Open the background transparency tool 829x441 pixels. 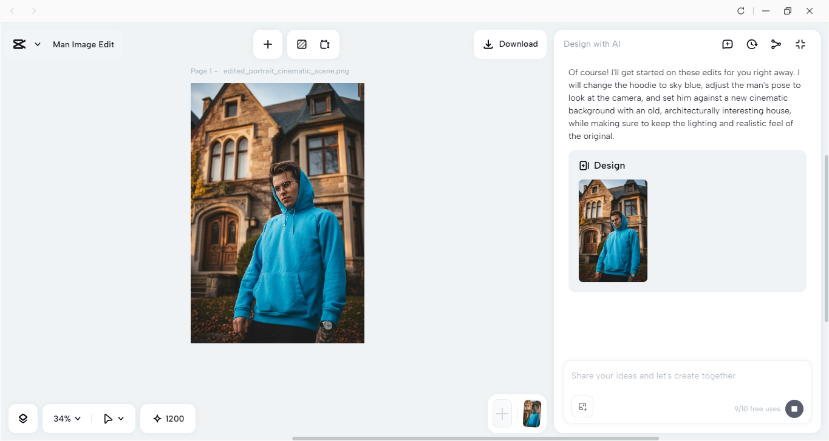pyautogui.click(x=302, y=44)
